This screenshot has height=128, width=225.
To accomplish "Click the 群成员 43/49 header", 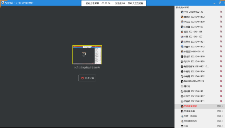I will coord(183,8).
